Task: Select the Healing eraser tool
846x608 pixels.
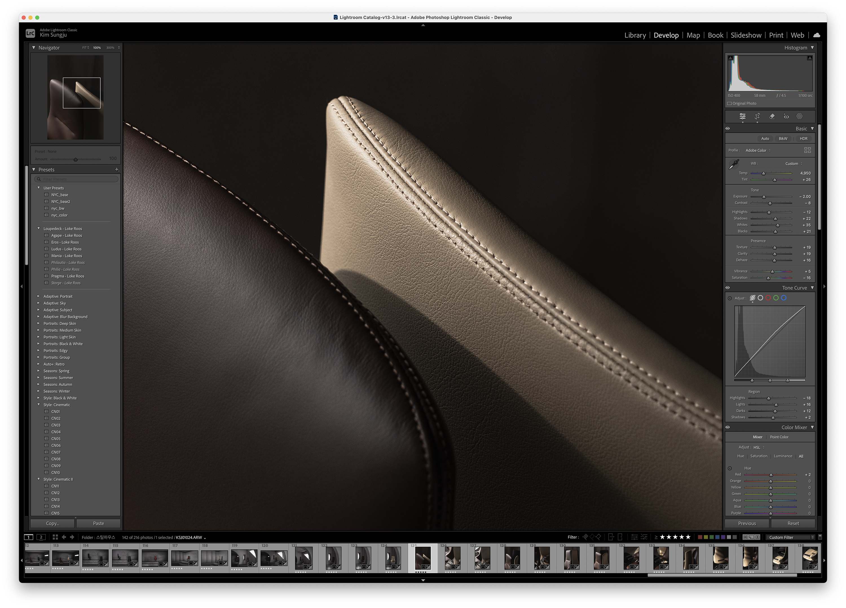Action: click(772, 116)
